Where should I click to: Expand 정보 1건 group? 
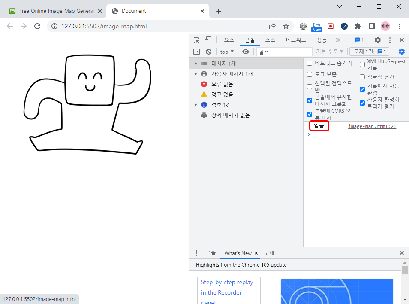tap(195, 105)
